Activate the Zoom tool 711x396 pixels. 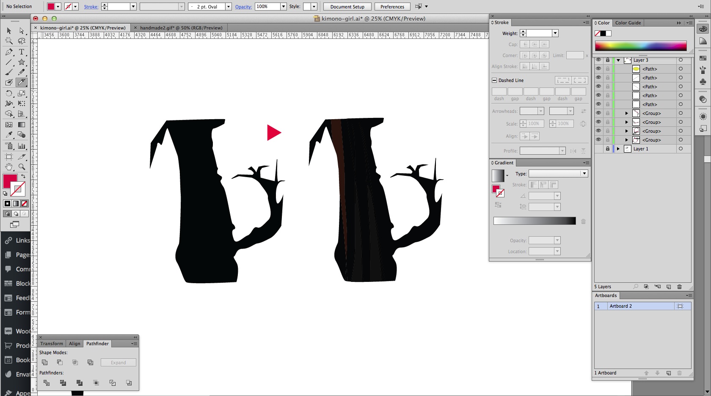[x=22, y=167]
